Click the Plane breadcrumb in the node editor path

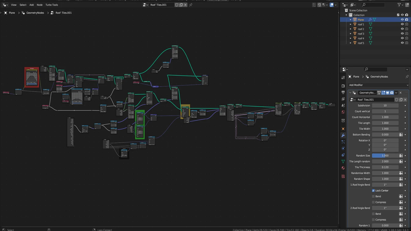coord(12,13)
